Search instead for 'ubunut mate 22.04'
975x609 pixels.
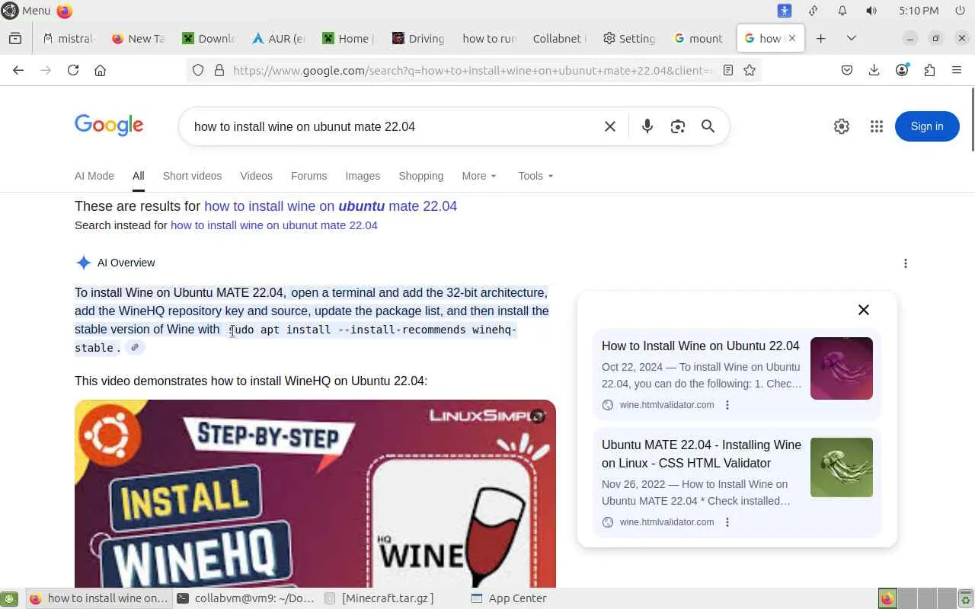274,225
